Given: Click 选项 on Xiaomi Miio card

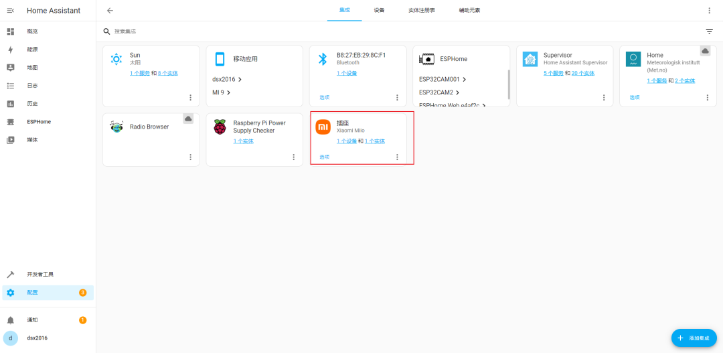Looking at the screenshot, I should [x=325, y=157].
